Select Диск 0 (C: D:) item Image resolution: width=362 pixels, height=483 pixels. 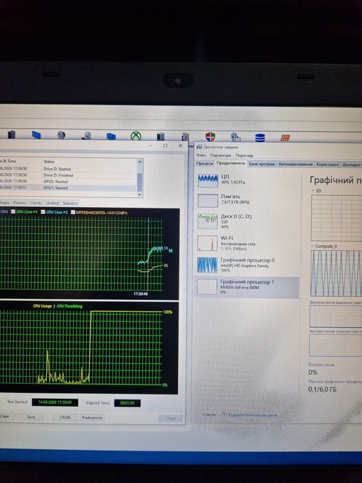248,221
